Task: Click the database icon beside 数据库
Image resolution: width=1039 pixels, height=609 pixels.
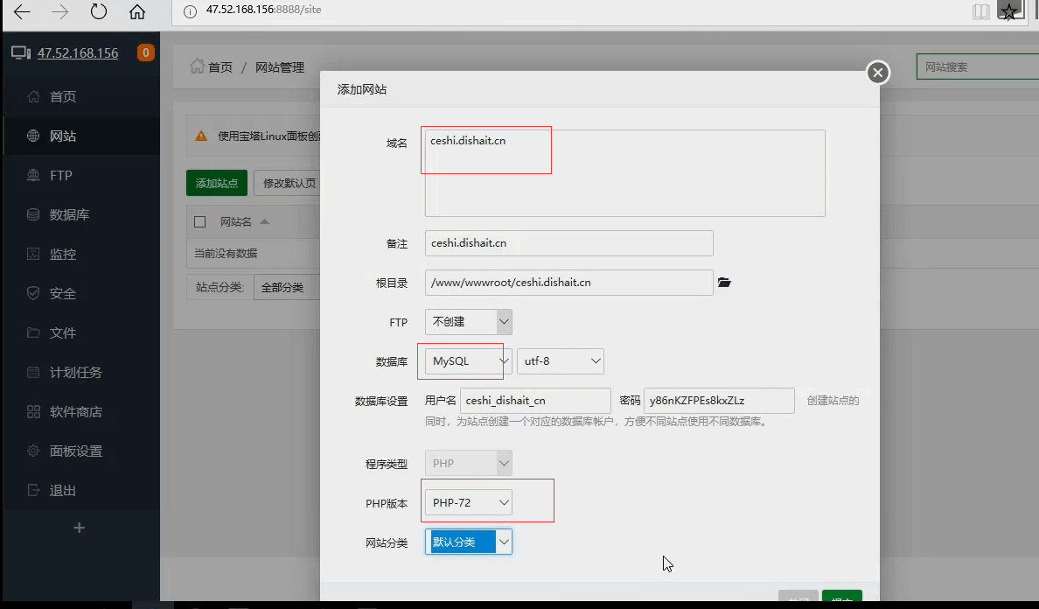Action: pos(33,214)
